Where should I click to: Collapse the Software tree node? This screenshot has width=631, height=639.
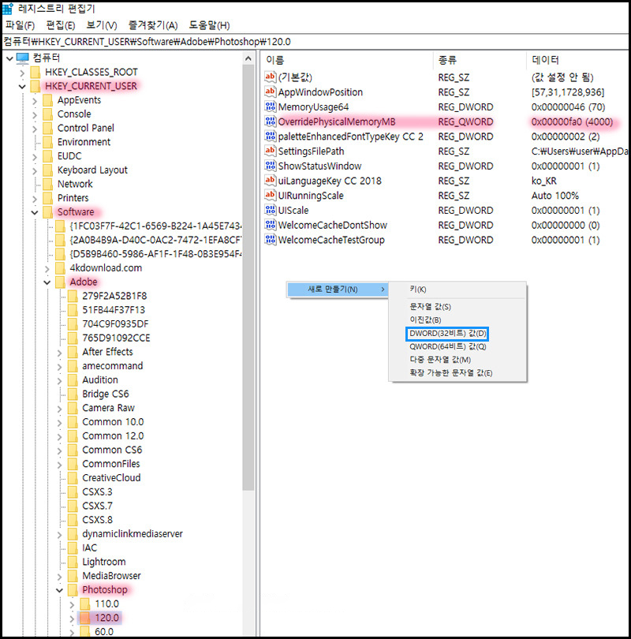[35, 212]
